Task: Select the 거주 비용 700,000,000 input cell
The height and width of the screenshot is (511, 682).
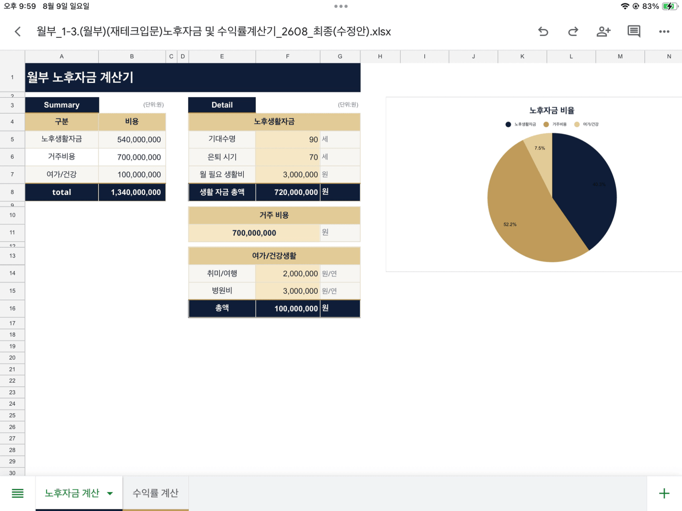Action: [x=254, y=233]
